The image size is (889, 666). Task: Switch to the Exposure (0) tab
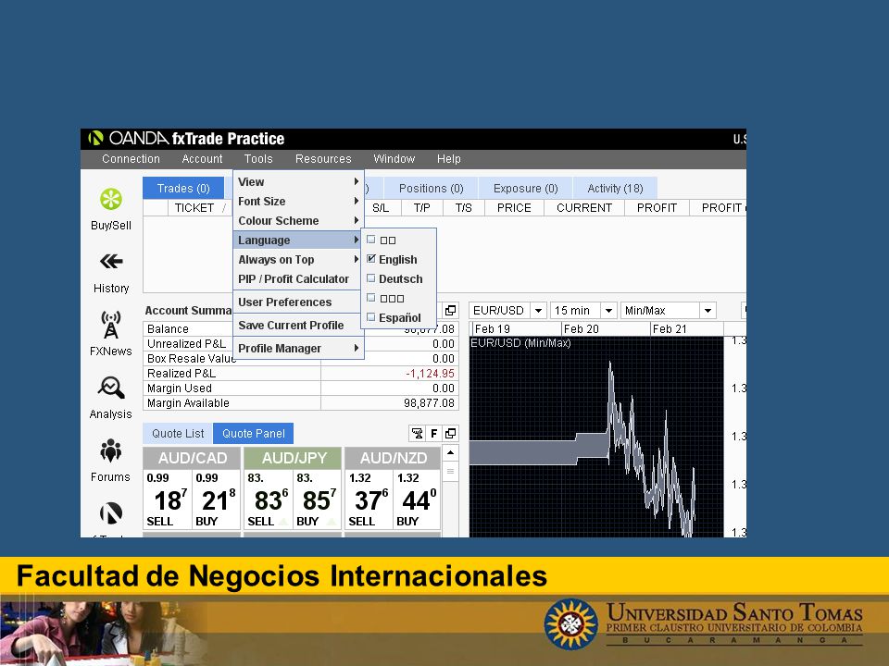point(526,188)
